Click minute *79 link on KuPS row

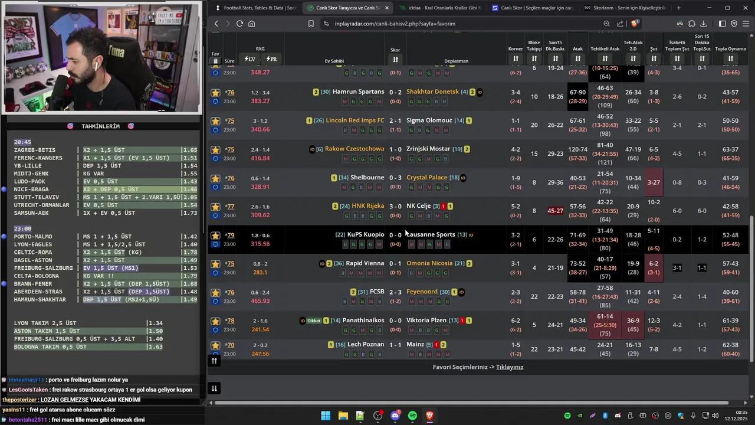230,235
